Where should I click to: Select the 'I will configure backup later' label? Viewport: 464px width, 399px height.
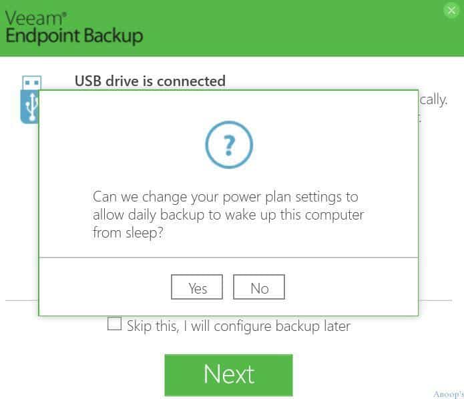coord(267,326)
